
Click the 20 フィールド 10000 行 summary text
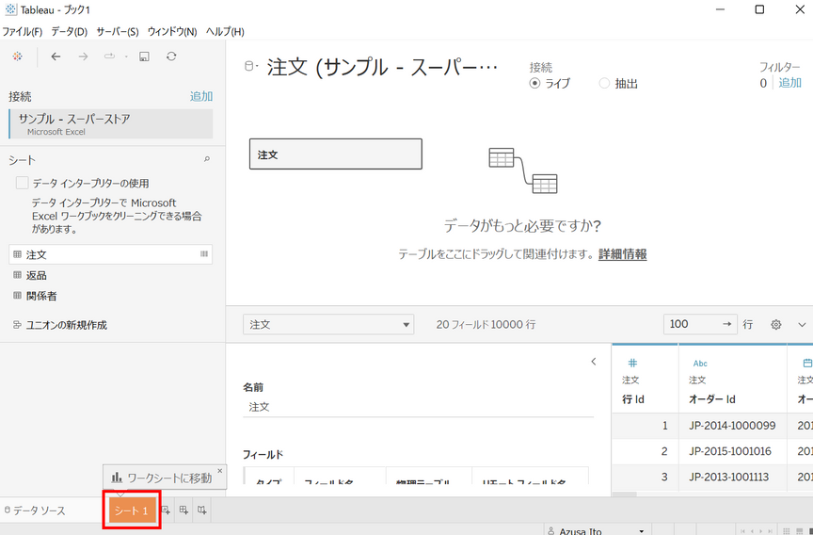point(486,325)
